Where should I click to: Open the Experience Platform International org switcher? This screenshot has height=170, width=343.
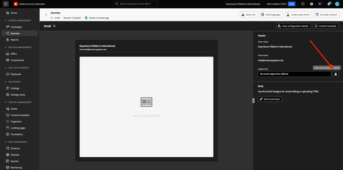pyautogui.click(x=243, y=4)
